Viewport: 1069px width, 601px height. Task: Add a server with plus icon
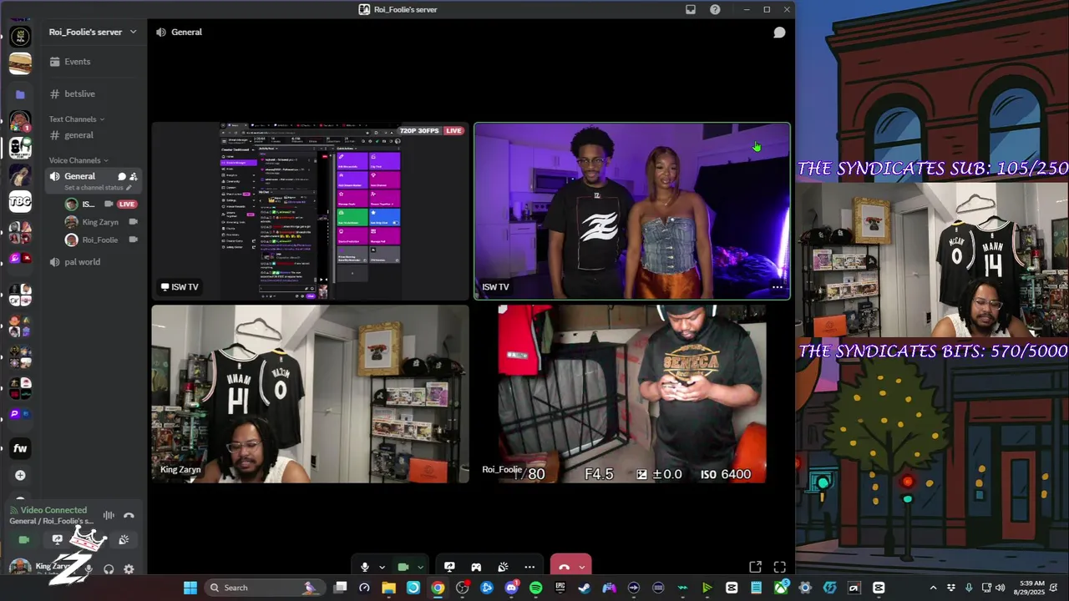pyautogui.click(x=20, y=475)
